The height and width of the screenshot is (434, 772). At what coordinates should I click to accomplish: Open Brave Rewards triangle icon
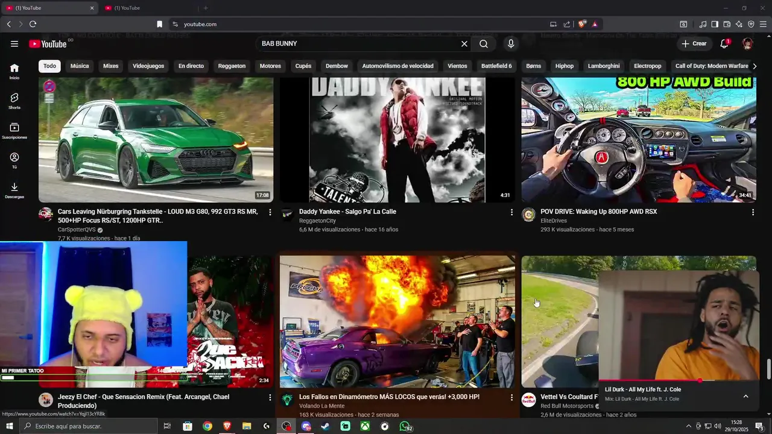tap(595, 24)
